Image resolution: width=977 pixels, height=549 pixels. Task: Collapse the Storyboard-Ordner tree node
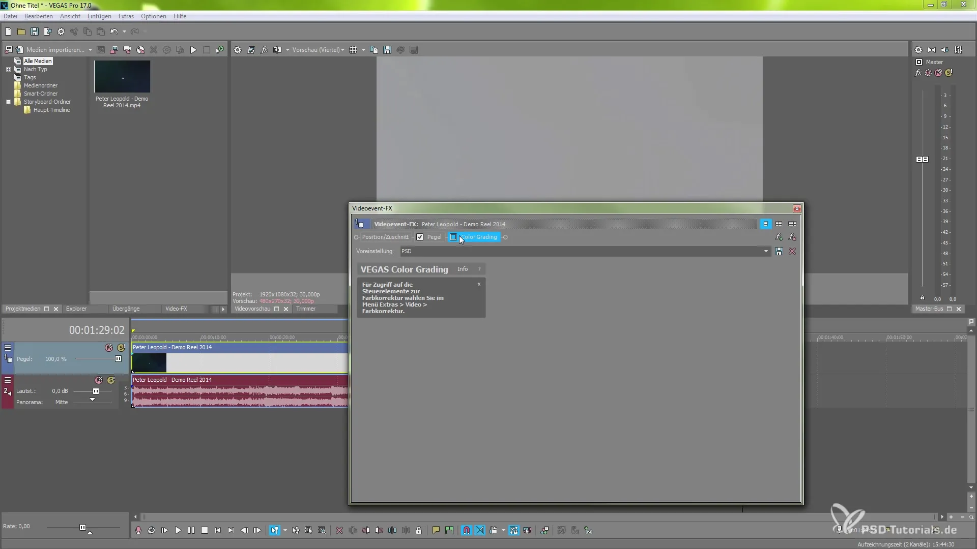point(8,102)
